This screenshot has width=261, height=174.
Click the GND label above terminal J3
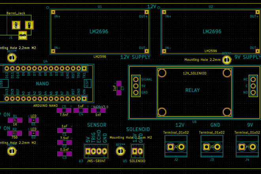(216, 125)
